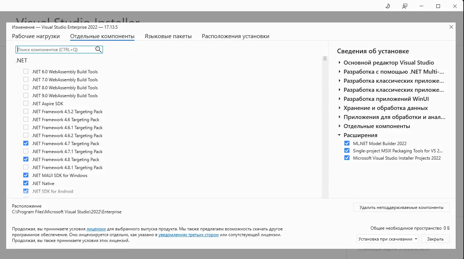Tick the .NET Aspire SDK checkbox
464x259 pixels.
[x=26, y=103]
